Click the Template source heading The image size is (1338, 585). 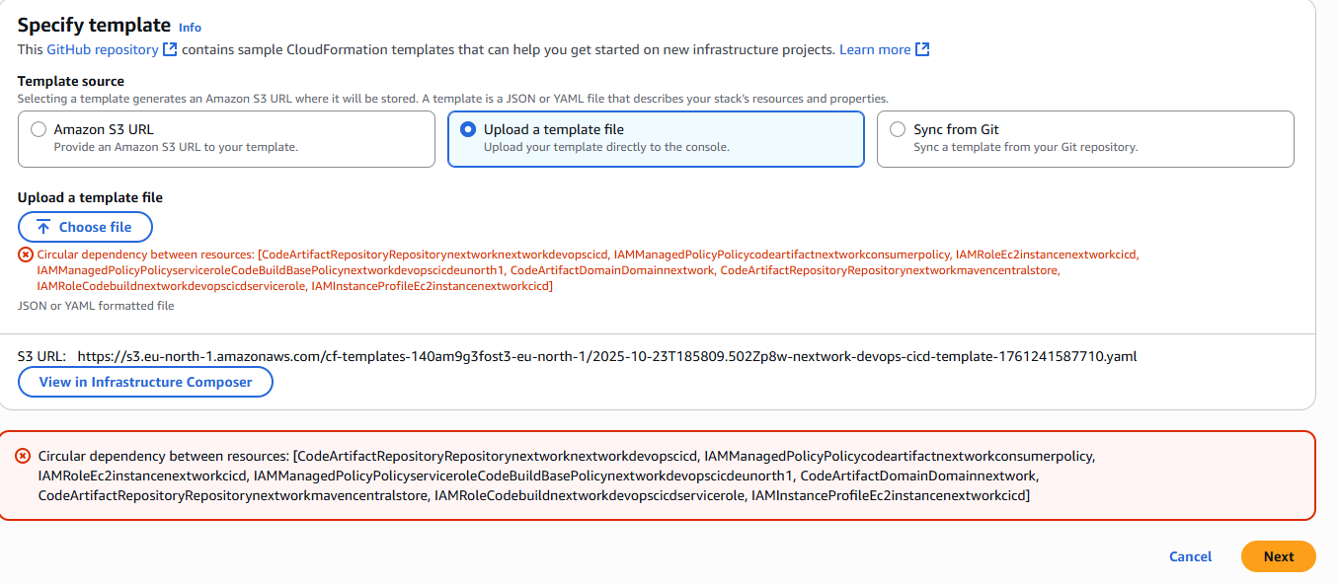pyautogui.click(x=71, y=81)
